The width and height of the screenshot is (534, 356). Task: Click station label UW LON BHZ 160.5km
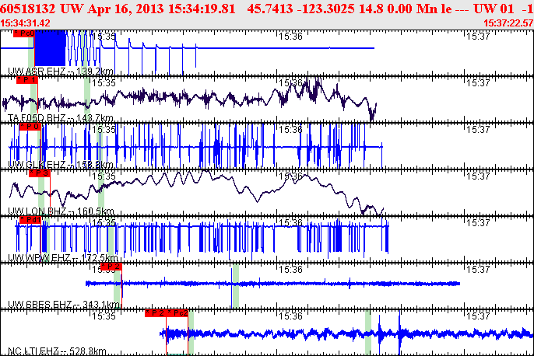[x=61, y=211]
